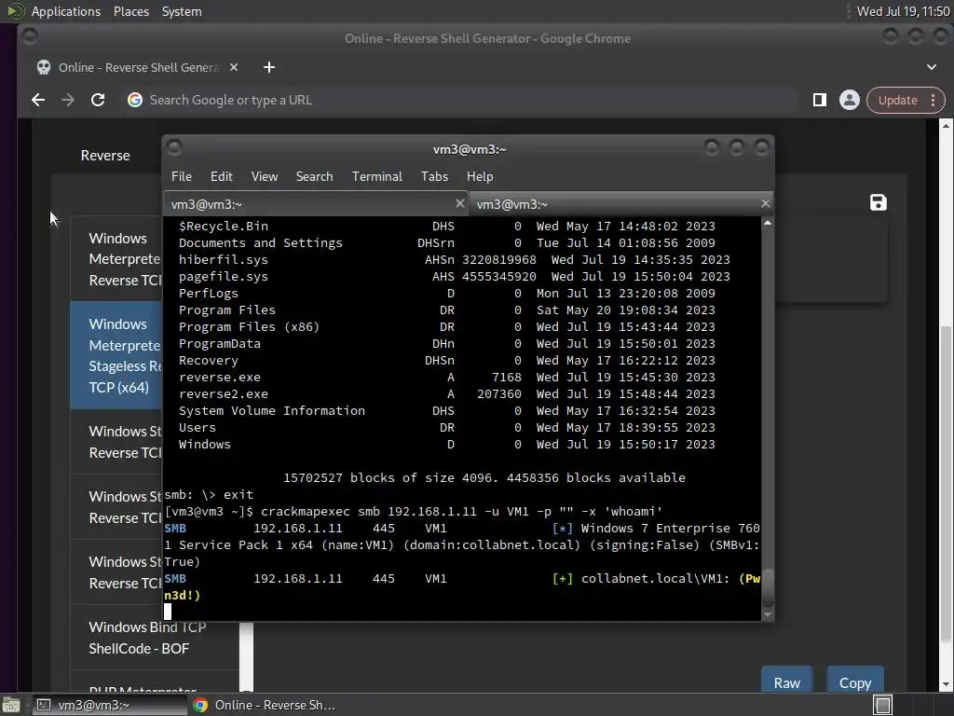Open terminal File menu

pyautogui.click(x=182, y=176)
